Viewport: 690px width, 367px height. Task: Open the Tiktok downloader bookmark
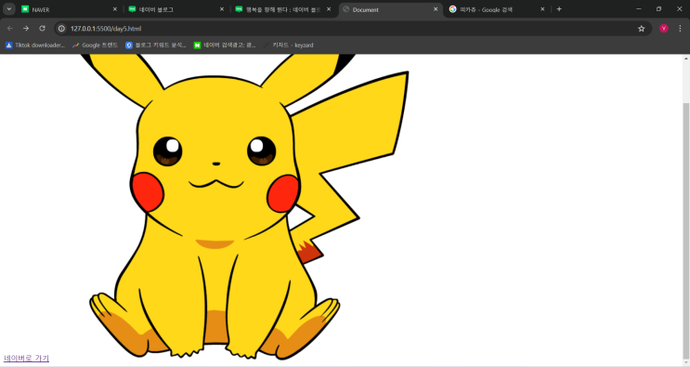pyautogui.click(x=35, y=46)
